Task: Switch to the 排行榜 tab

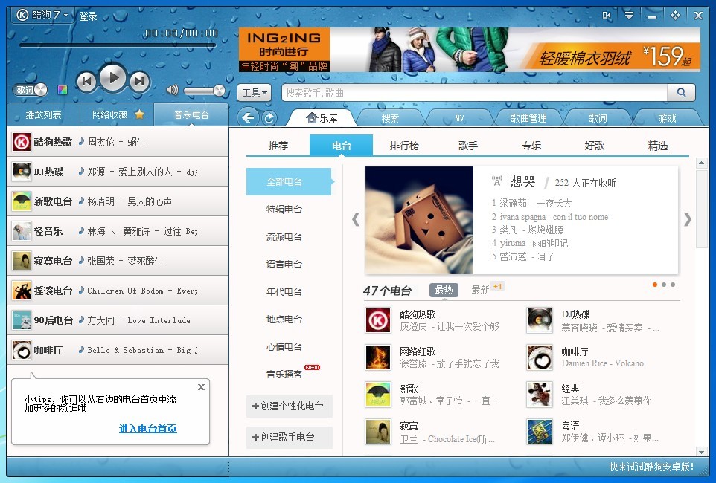Action: 404,146
